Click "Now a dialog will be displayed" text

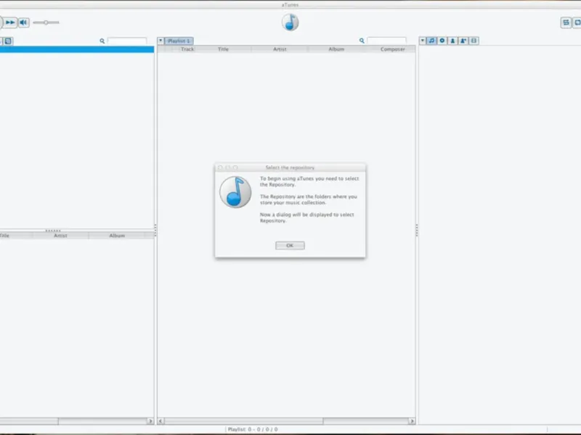tap(306, 217)
